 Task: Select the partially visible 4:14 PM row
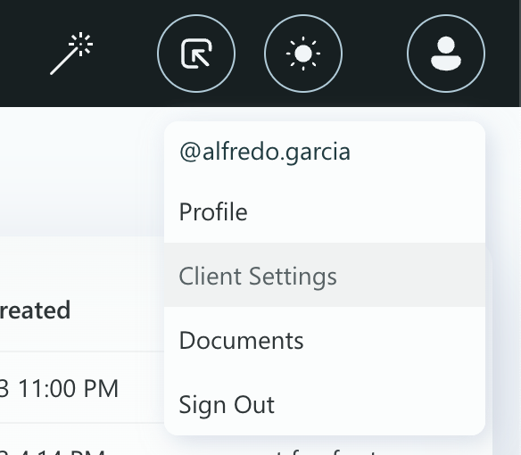(x=53, y=451)
